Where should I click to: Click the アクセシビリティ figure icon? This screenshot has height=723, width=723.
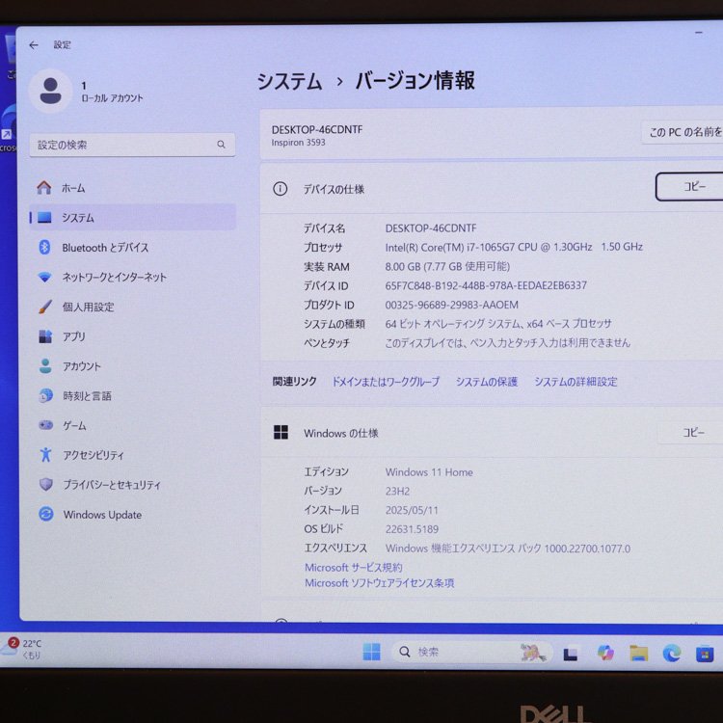click(x=45, y=455)
